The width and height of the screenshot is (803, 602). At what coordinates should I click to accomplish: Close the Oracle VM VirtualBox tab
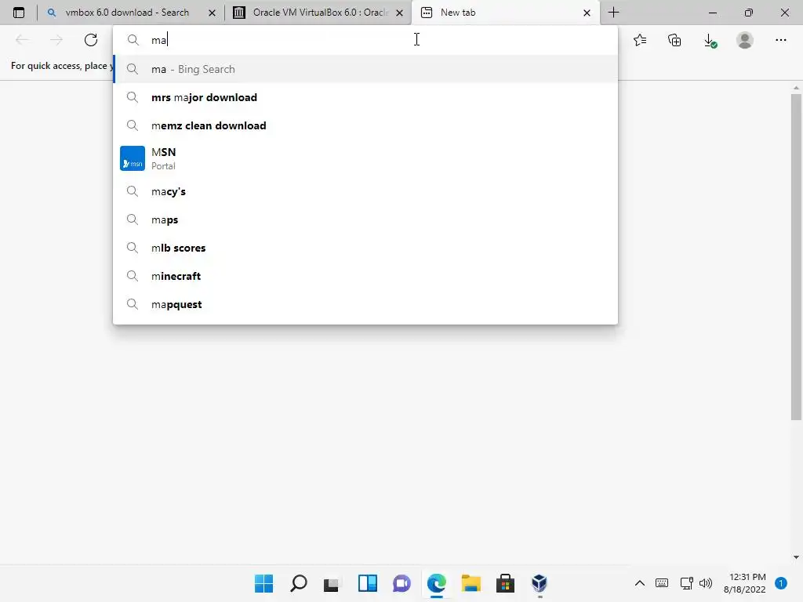[x=399, y=13]
